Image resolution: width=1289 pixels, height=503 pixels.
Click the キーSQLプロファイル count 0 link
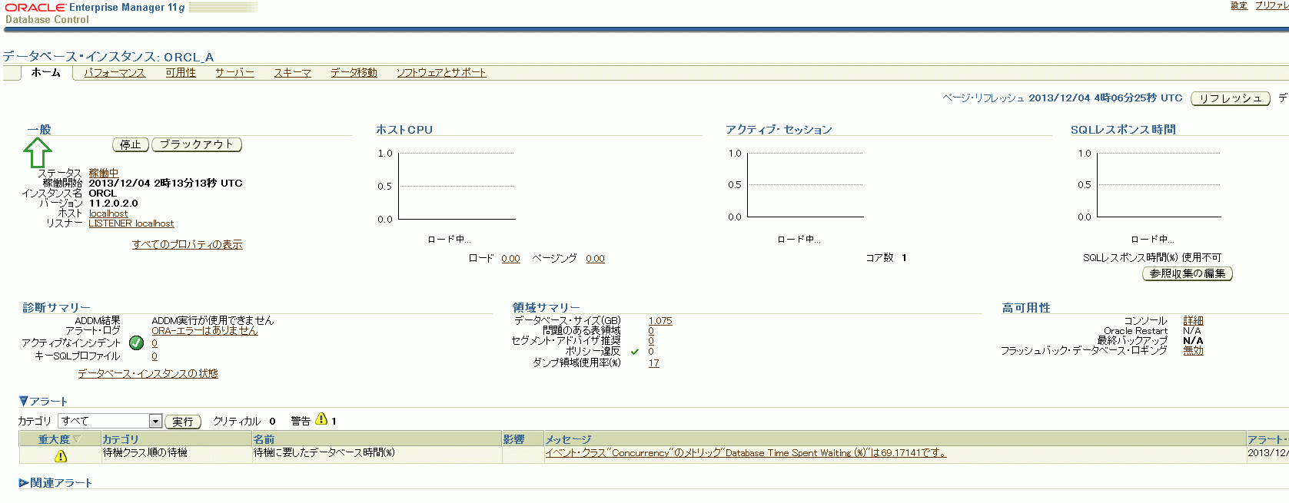(154, 356)
